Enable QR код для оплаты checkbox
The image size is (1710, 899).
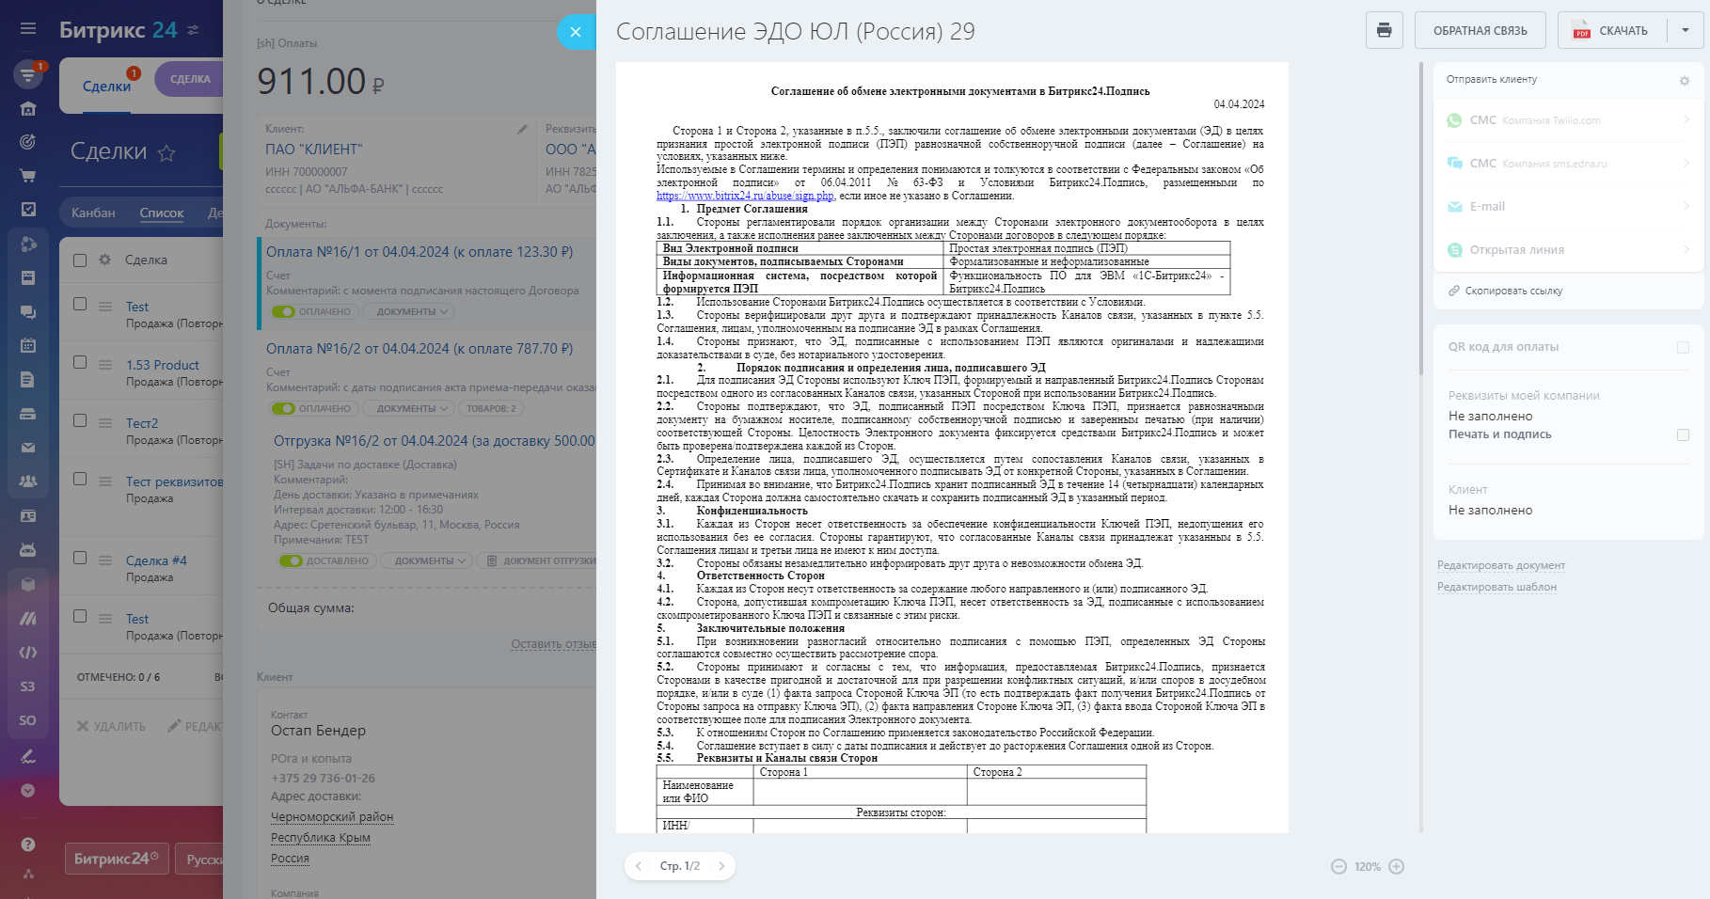[1684, 347]
